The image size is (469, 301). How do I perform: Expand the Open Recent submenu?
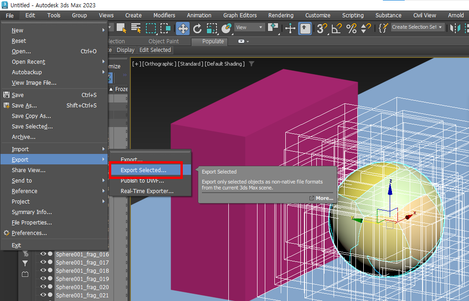pyautogui.click(x=54, y=61)
